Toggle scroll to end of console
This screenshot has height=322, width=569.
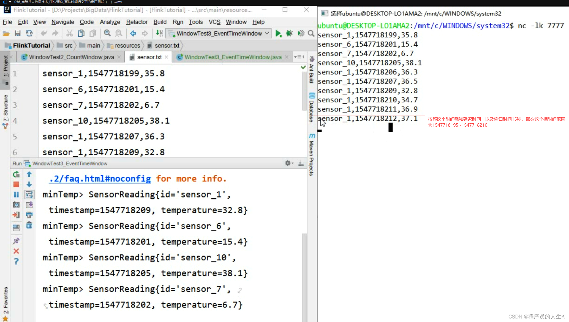[x=29, y=205]
